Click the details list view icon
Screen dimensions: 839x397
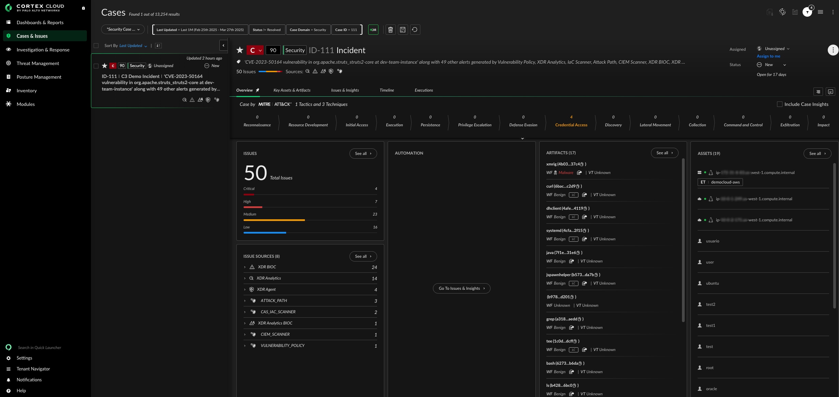(x=818, y=92)
